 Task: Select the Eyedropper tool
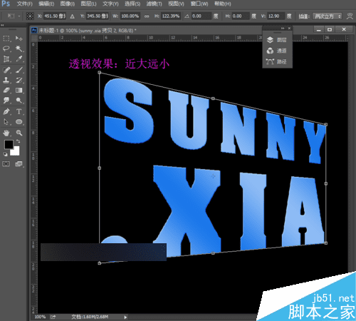19,58
